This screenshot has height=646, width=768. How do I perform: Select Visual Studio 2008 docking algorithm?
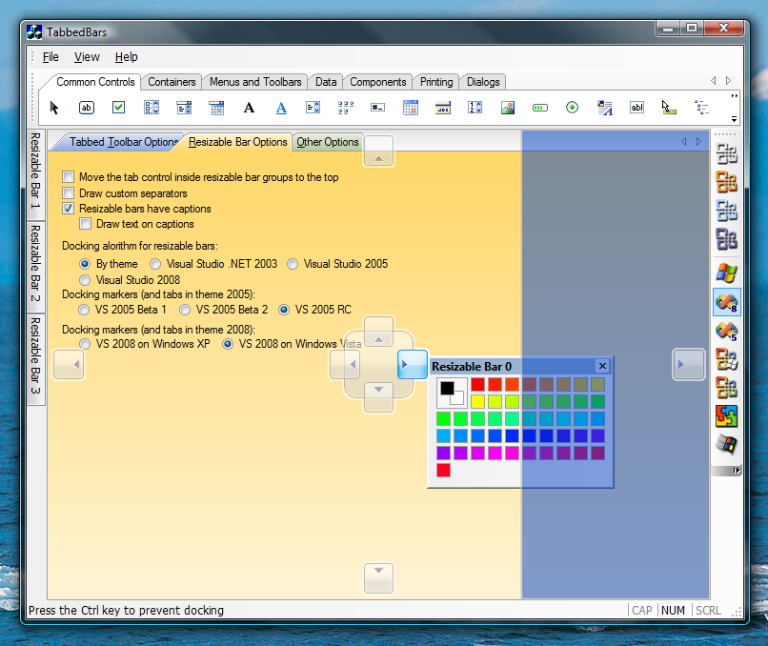tap(85, 280)
